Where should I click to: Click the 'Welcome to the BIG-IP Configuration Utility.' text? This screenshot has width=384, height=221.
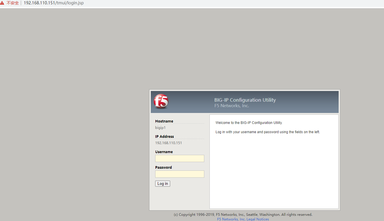[x=249, y=123]
